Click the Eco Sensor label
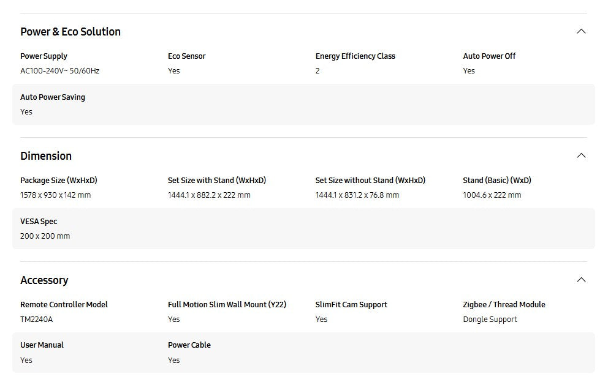 [186, 56]
